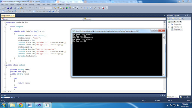The width and height of the screenshot is (192, 108).
Task: Click the Undo arrow icon
Action: pyautogui.click(x=25, y=8)
